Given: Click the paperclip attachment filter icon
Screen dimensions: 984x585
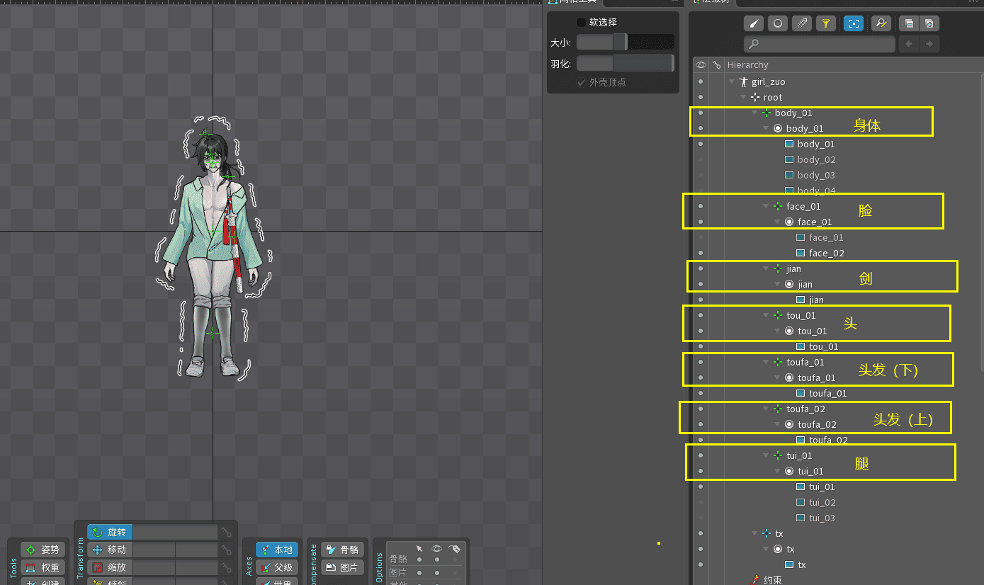Looking at the screenshot, I should pyautogui.click(x=802, y=23).
